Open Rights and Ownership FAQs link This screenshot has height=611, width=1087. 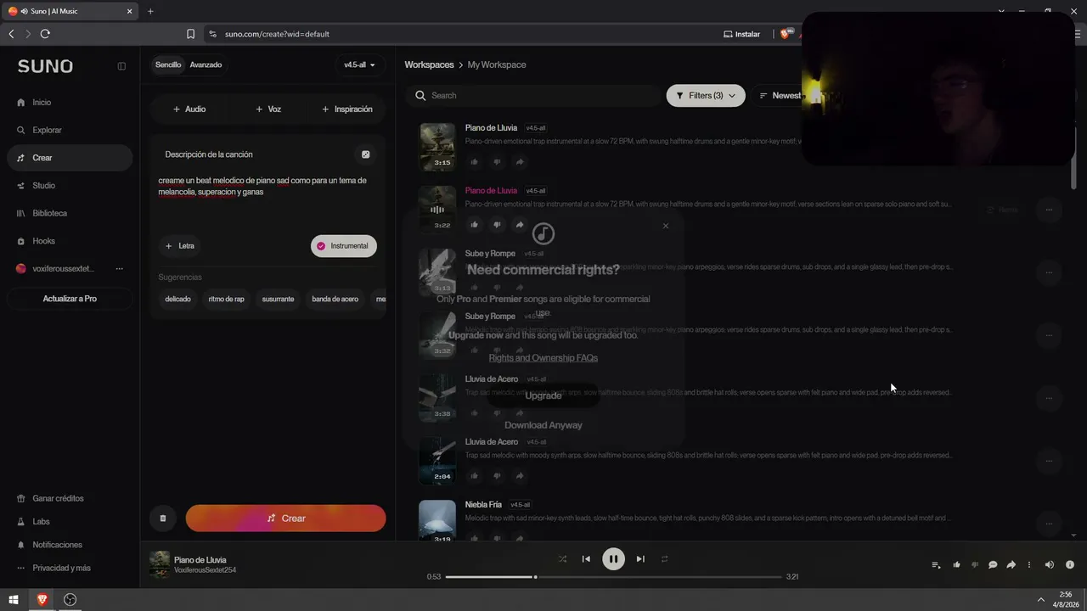(543, 358)
